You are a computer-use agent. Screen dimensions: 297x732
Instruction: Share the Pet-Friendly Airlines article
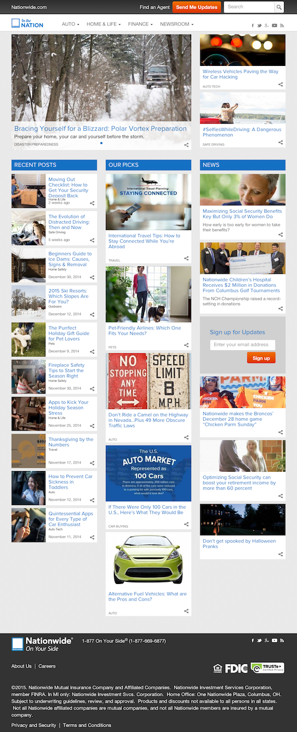point(186,345)
